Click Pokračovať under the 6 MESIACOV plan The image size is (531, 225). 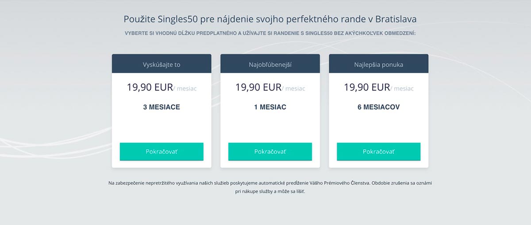point(378,152)
